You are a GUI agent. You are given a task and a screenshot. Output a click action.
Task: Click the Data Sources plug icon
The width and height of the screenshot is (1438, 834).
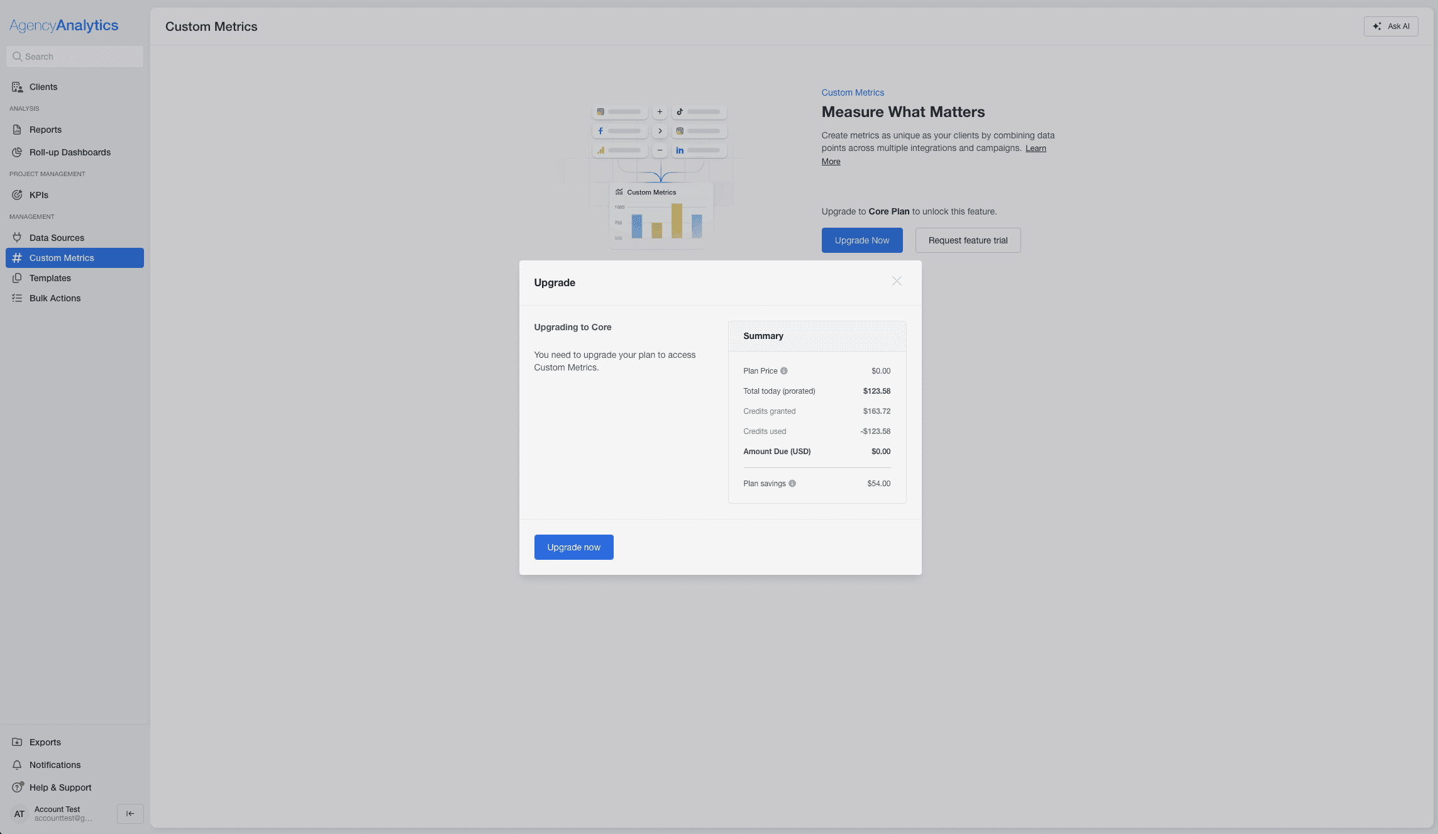click(17, 238)
